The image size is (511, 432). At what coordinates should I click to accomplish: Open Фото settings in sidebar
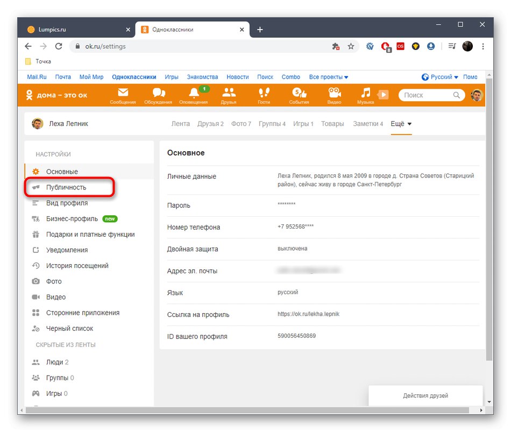pos(89,281)
